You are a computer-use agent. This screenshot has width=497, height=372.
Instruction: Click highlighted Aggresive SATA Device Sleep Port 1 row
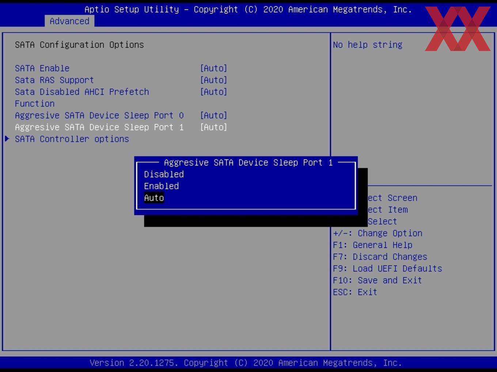[121, 127]
